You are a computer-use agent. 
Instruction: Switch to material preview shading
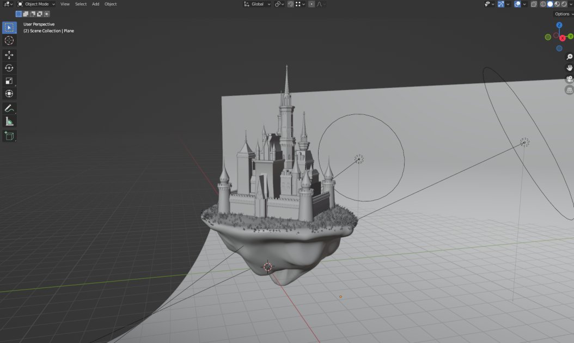(557, 4)
